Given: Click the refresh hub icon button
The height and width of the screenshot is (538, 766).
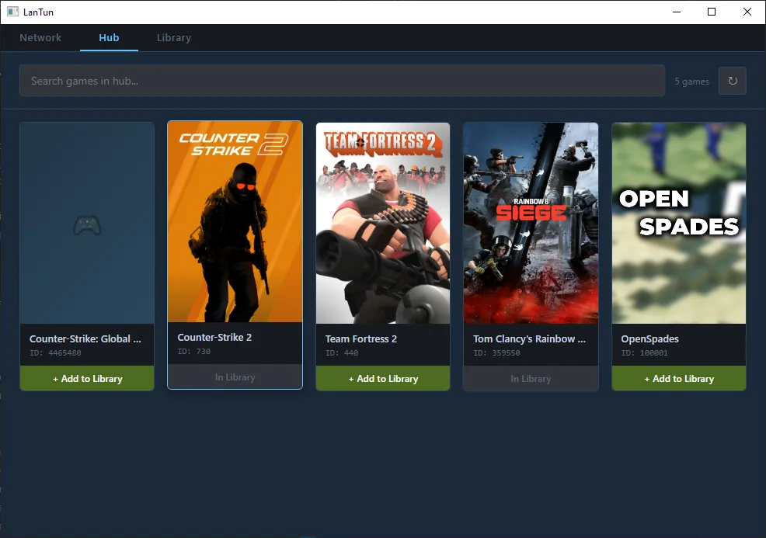Looking at the screenshot, I should click(732, 81).
